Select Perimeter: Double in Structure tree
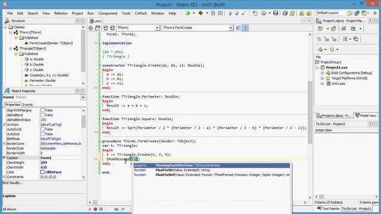Image resolution: width=381 pixels, height=214 pixels. (x=42, y=81)
